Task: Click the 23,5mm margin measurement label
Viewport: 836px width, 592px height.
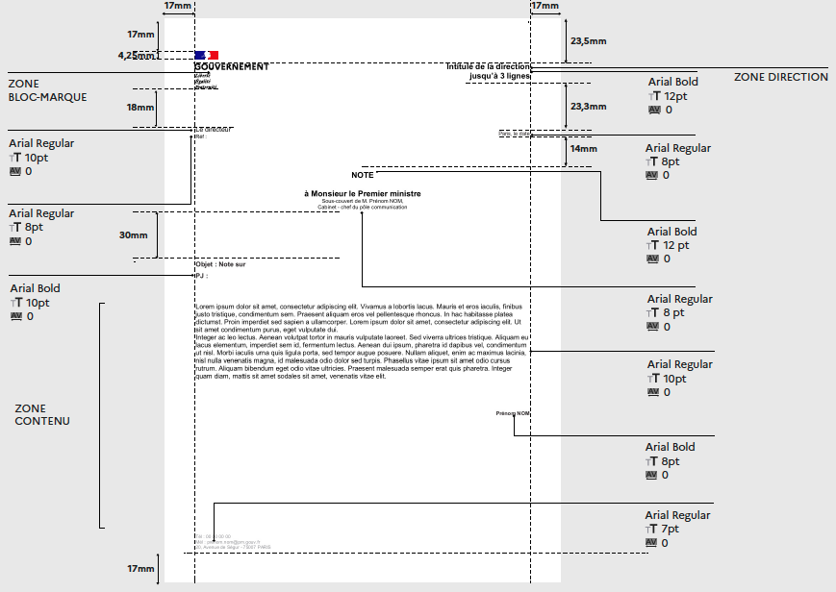Action: [x=588, y=41]
